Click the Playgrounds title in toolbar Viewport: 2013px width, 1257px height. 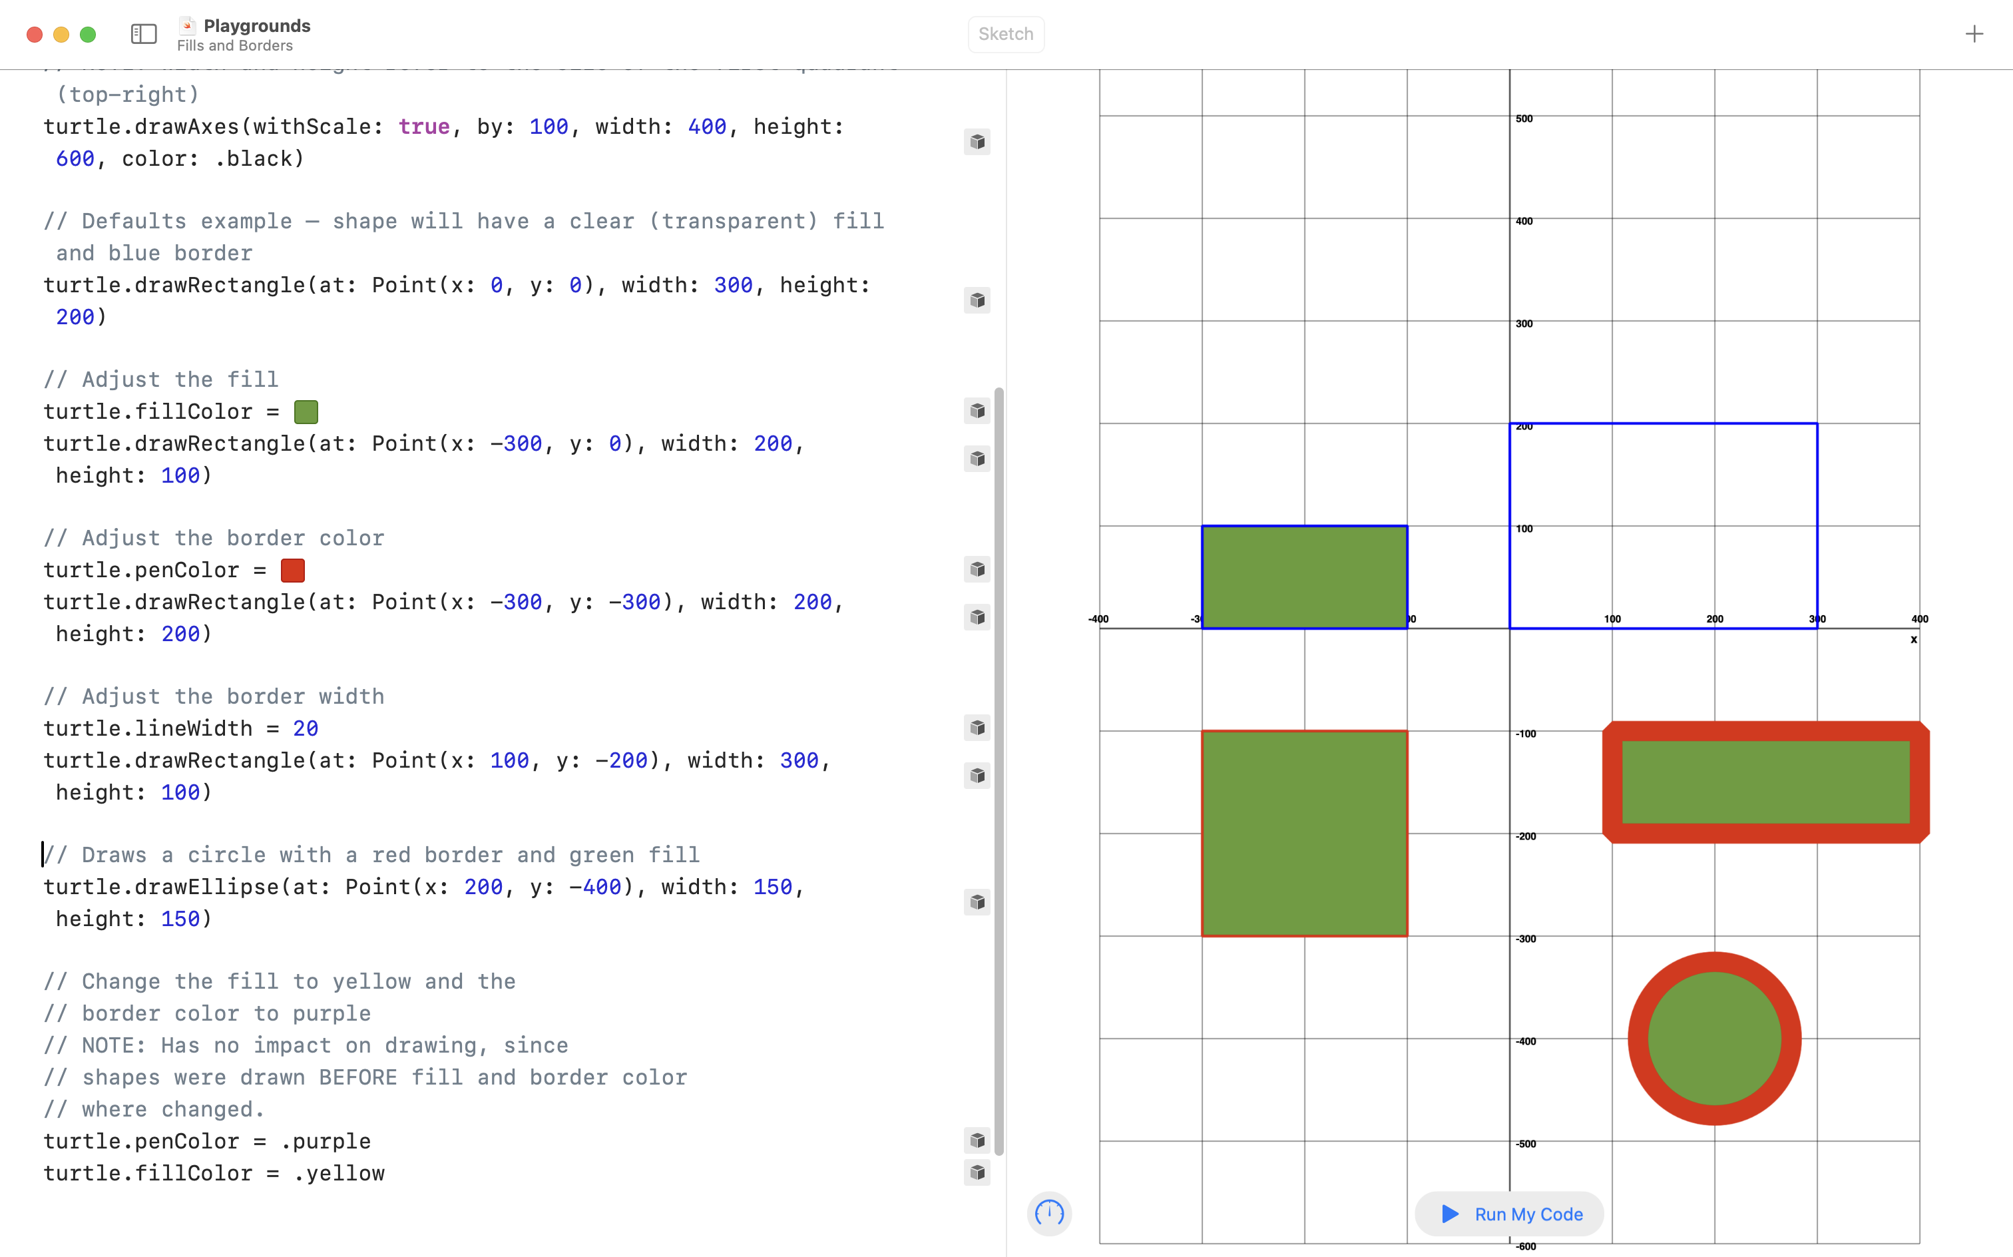[257, 26]
